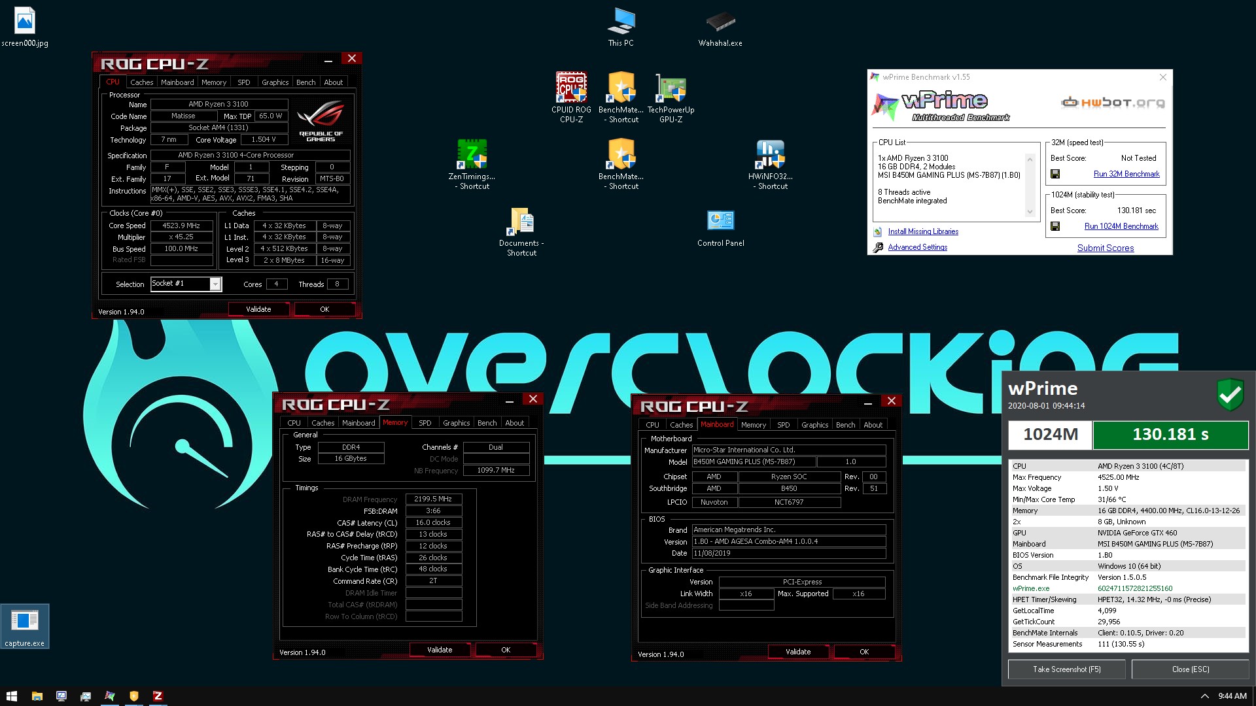Open Bench tab in top-left CPU-Z window
1256x706 pixels.
point(305,82)
